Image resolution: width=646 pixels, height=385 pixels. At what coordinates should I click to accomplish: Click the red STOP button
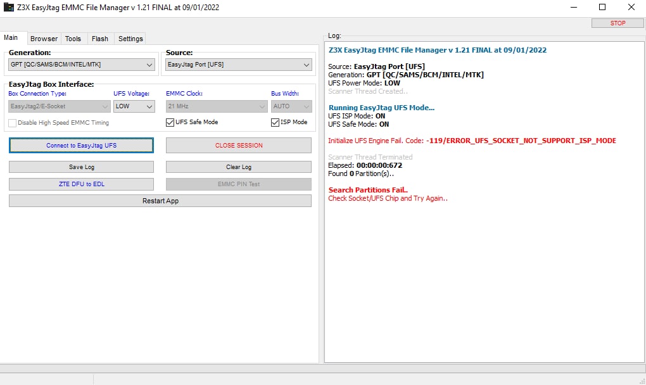pyautogui.click(x=617, y=23)
